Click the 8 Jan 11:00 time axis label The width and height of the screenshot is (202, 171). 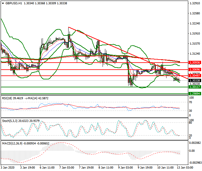106,168
